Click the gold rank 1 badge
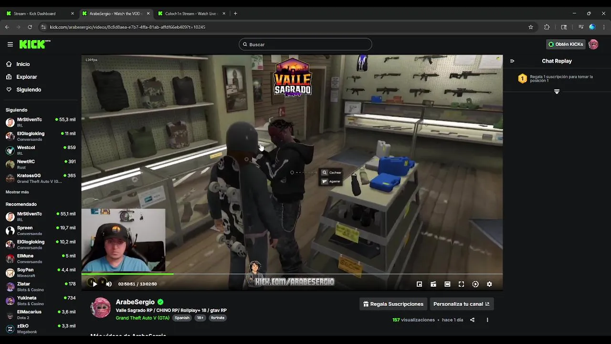 tap(522, 79)
